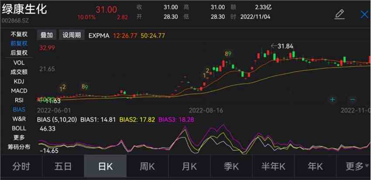Switch to 半年K tab
This screenshot has width=371, height=180.
click(273, 166)
